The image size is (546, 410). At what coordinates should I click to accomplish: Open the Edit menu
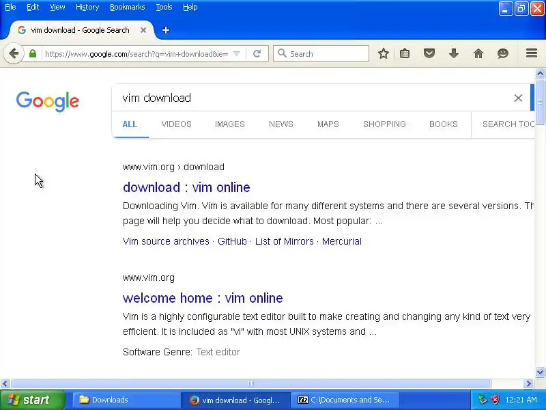33,7
